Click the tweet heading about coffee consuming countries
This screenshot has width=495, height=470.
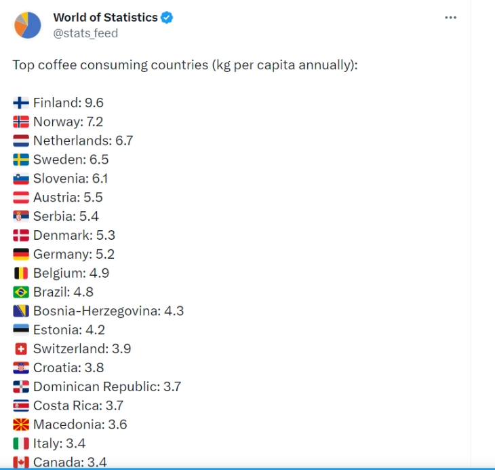click(184, 65)
